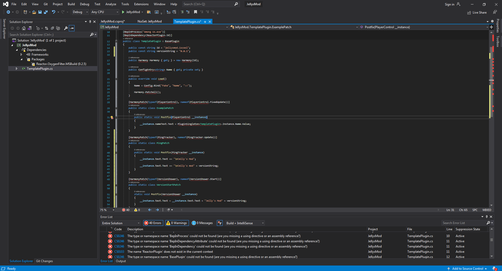Switch to the JellysMod.csproj tab

pyautogui.click(x=112, y=21)
